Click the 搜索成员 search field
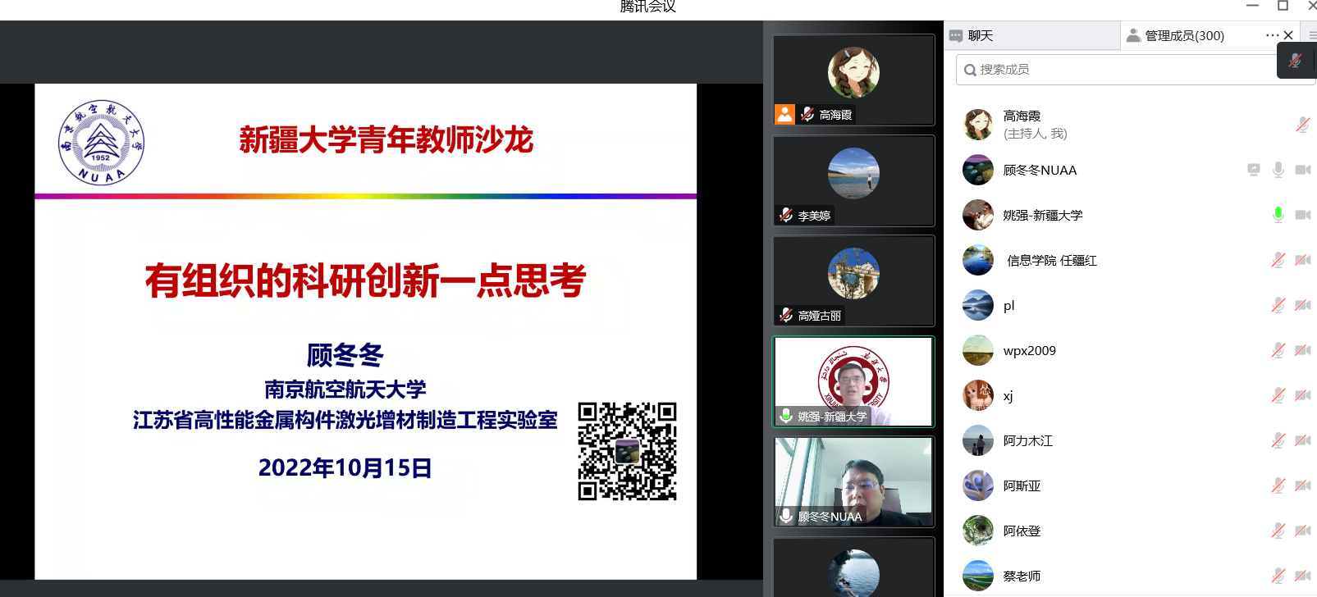Image resolution: width=1317 pixels, height=597 pixels. [x=1135, y=70]
